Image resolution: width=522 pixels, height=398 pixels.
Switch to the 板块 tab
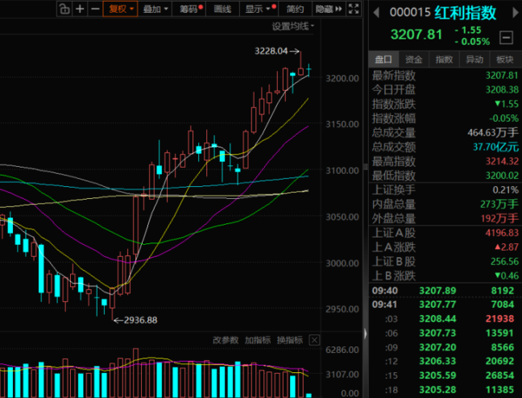coord(505,60)
